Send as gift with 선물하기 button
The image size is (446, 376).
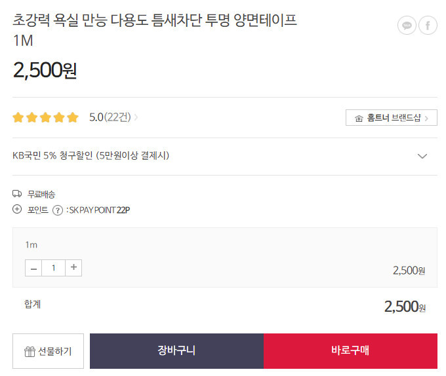click(48, 351)
